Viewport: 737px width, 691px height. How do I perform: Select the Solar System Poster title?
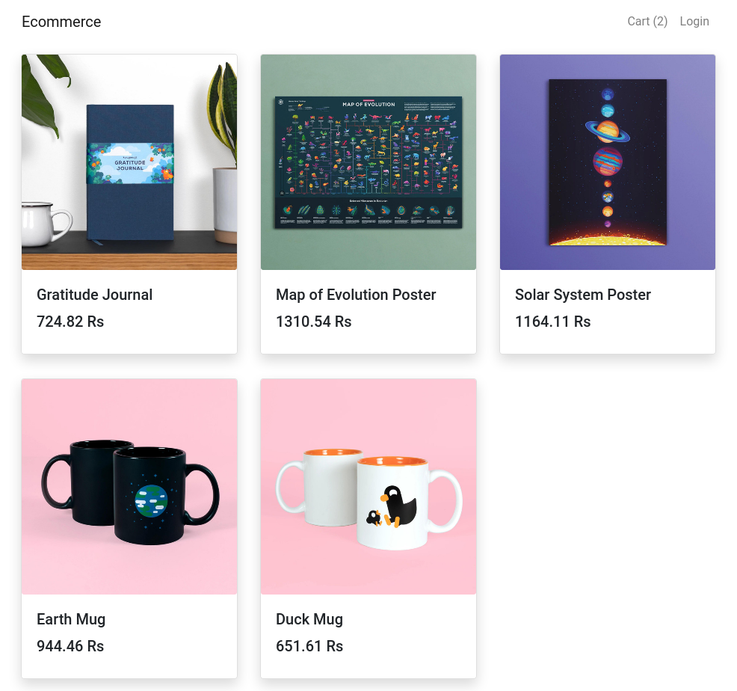click(583, 295)
